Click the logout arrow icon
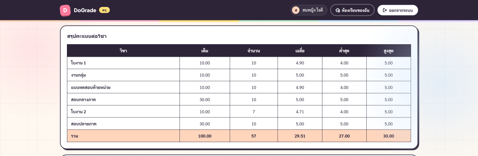The image size is (478, 156). pos(385,10)
